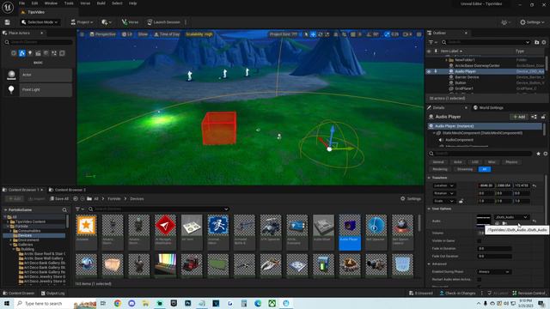The width and height of the screenshot is (550, 309).
Task: Open the Build menu
Action: click(101, 3)
